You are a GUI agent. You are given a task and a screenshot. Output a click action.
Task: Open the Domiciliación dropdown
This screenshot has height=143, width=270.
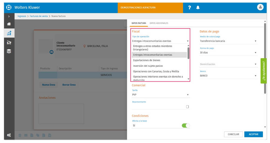(229, 64)
